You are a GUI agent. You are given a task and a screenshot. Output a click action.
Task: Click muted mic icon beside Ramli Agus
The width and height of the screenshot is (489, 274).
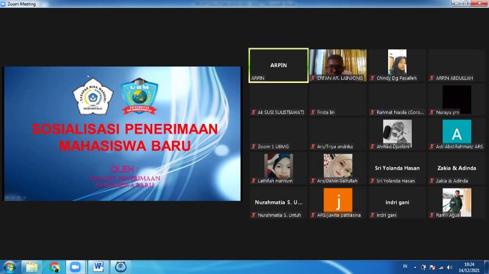click(x=433, y=215)
